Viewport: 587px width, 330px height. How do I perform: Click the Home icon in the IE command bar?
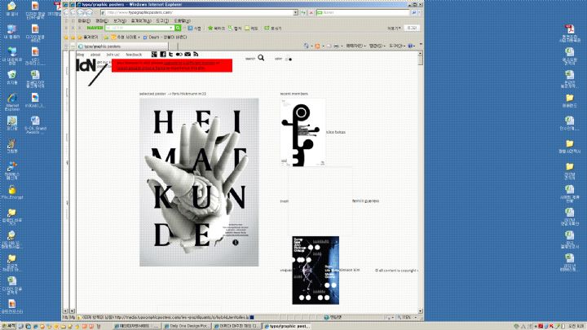point(307,46)
